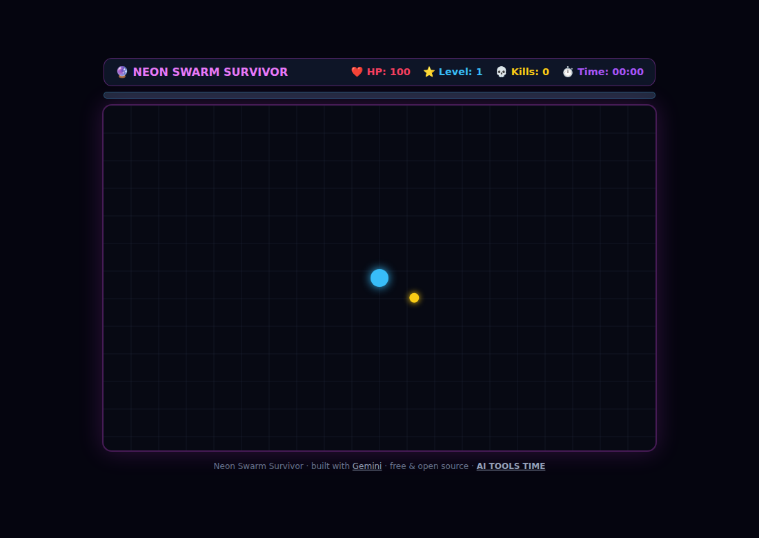The width and height of the screenshot is (759, 538).
Task: Click the stopwatch Time icon
Action: click(568, 72)
